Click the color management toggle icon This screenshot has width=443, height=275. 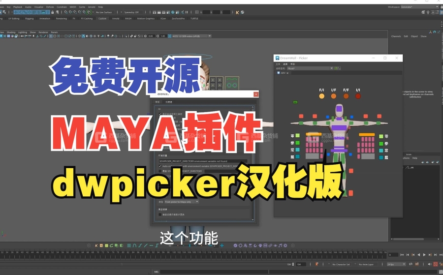pos(169,36)
